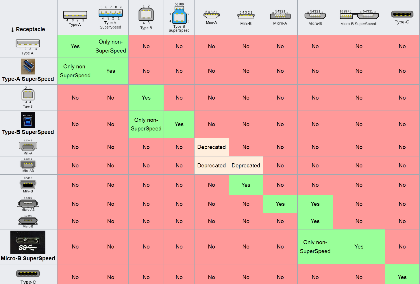Open the Type-A SuperSpeed receptacle photo
420x284 pixels.
[x=28, y=67]
